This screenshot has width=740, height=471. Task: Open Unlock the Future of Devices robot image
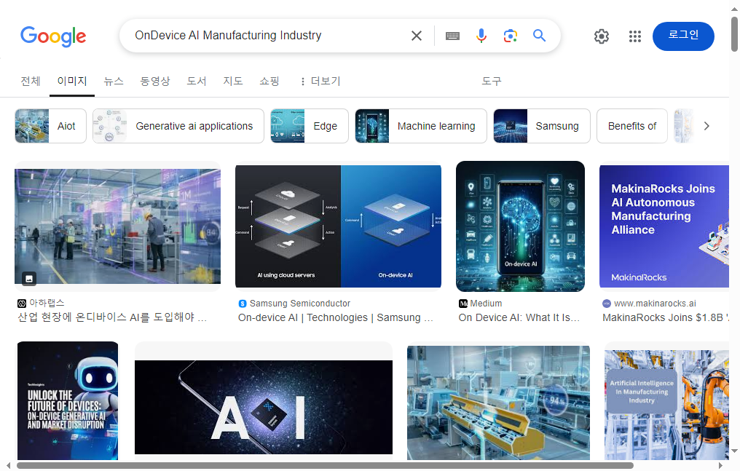click(x=68, y=401)
